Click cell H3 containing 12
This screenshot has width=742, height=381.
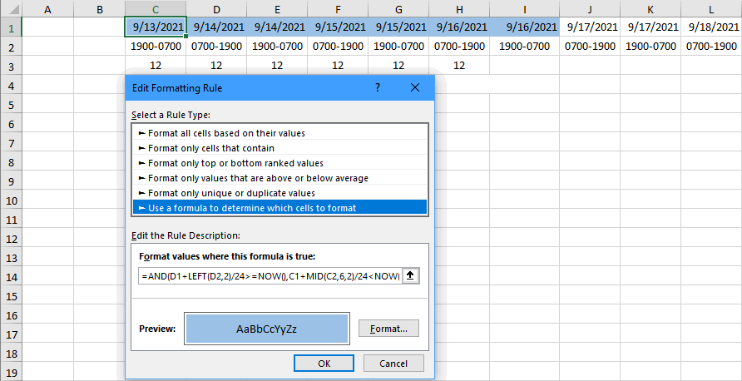pos(459,66)
